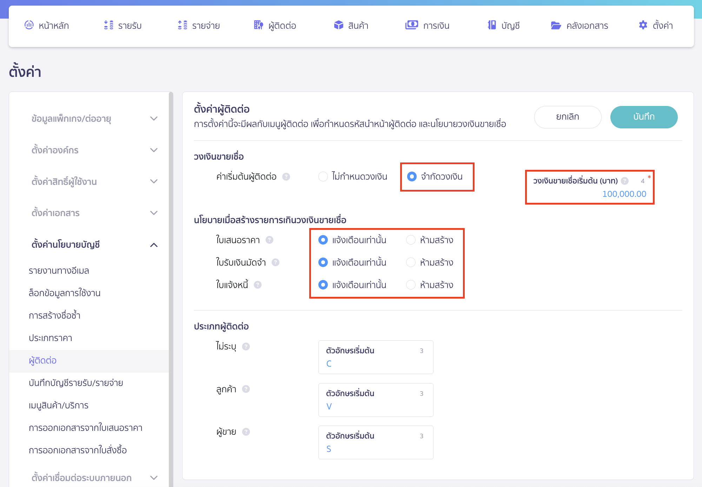Viewport: 702px width, 487px height.
Task: Open the help tooltip beside ใบแจ้งหนี้
Action: pyautogui.click(x=258, y=285)
